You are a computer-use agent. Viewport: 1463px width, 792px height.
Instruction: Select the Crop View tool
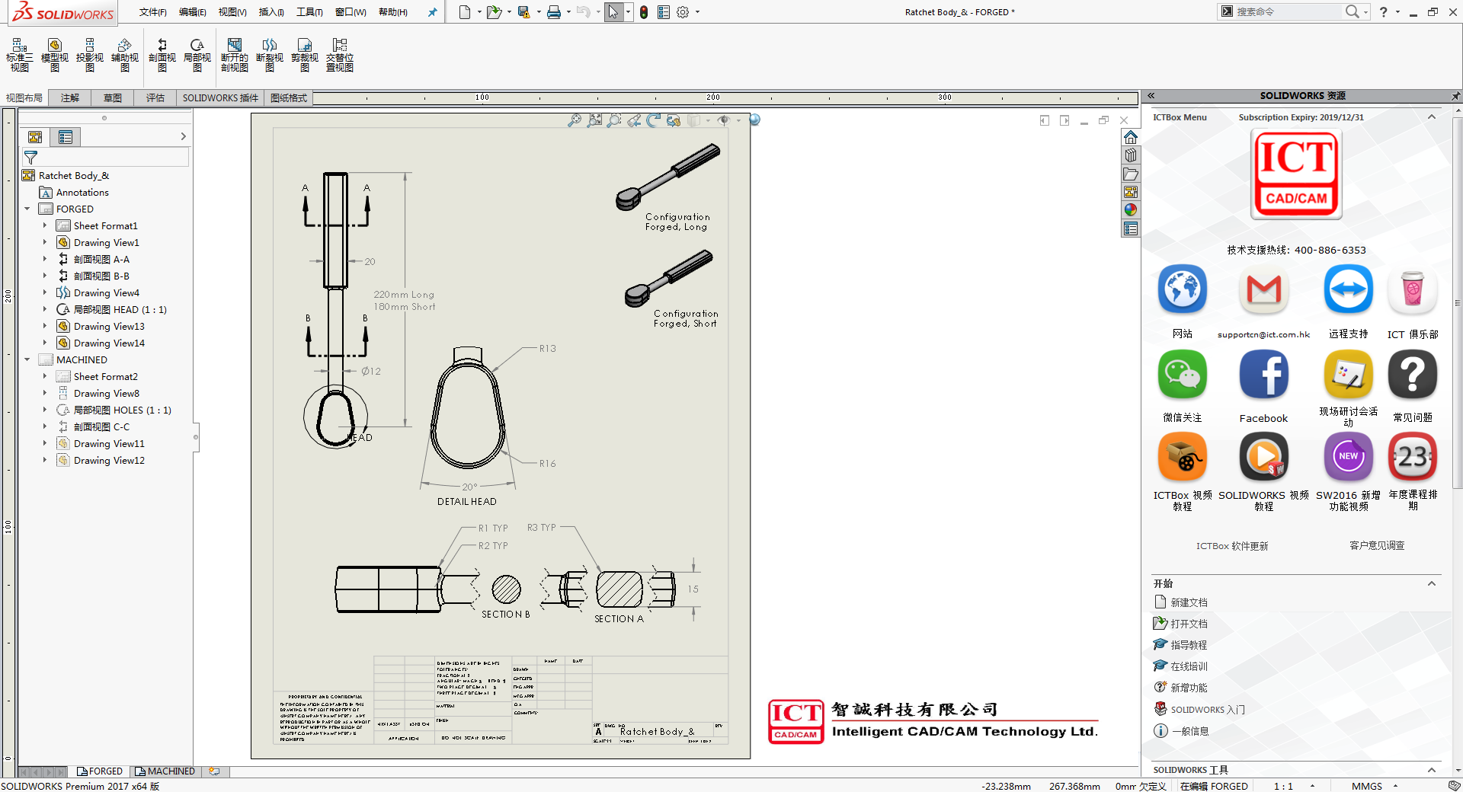click(305, 55)
